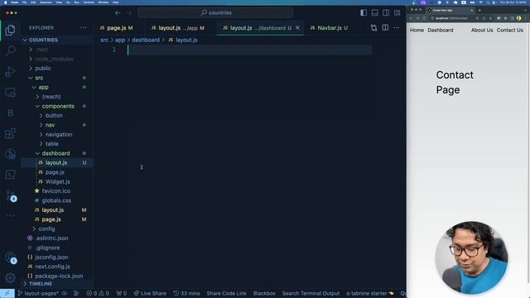Image resolution: width=530 pixels, height=298 pixels.
Task: Show additional activity bar views ellipsis
Action: pyautogui.click(x=10, y=215)
